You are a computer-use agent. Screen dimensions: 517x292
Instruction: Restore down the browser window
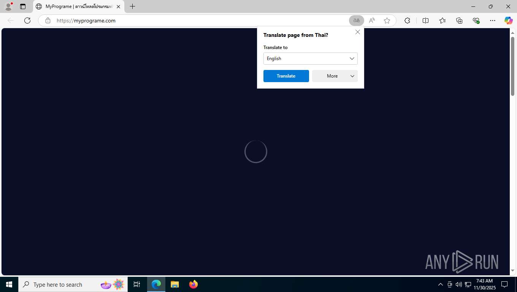point(491,6)
